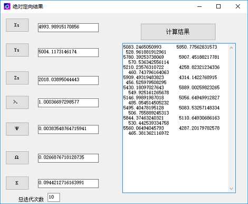Viewport: 248px width, 204px height.
Task: Close the 绝对定向结果 window
Action: 238,6
